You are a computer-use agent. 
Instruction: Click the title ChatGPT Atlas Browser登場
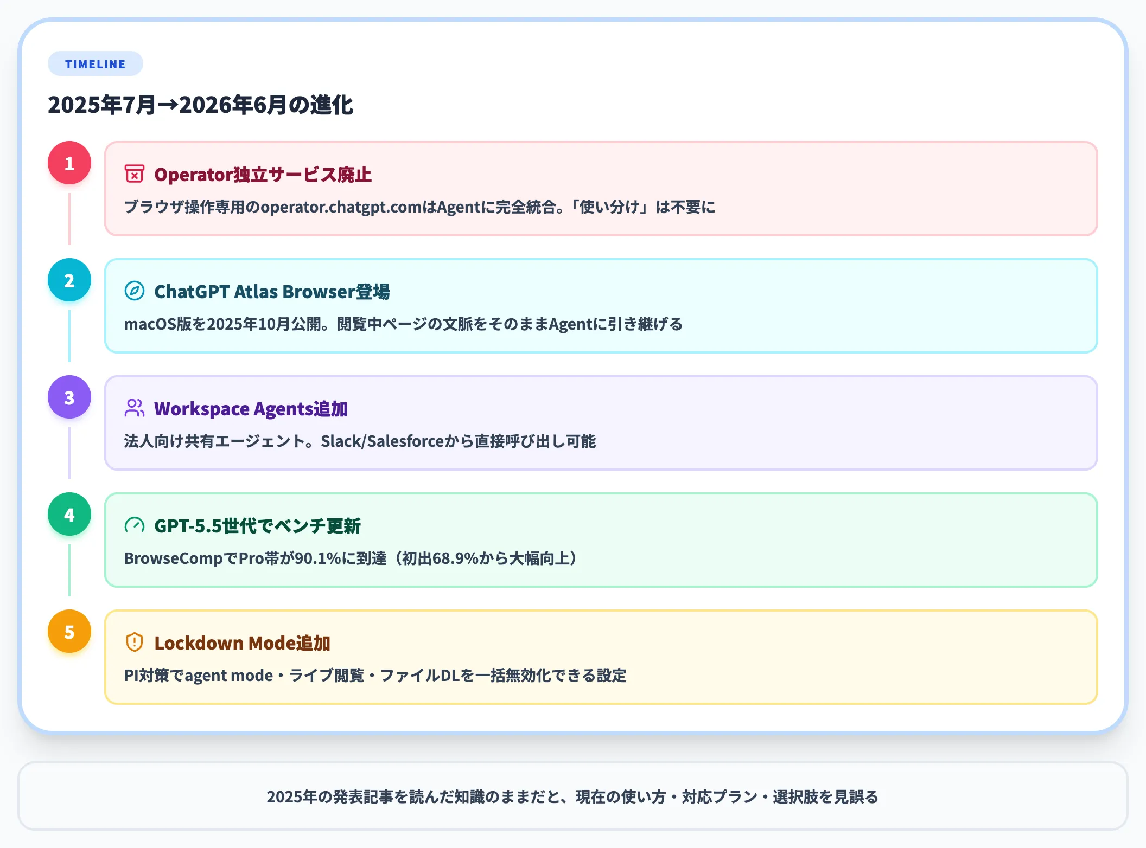pyautogui.click(x=272, y=292)
